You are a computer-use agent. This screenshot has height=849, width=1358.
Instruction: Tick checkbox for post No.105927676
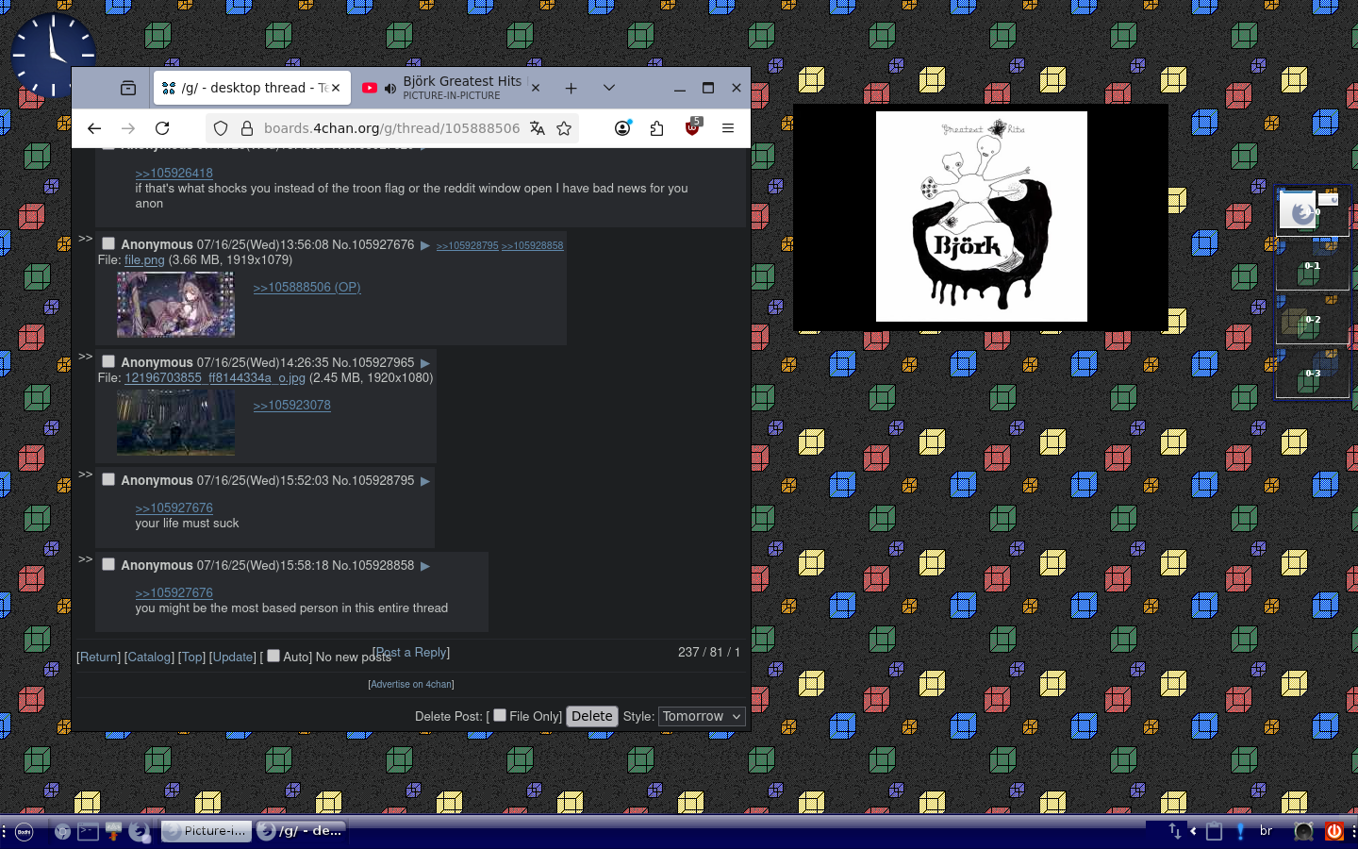(x=108, y=243)
